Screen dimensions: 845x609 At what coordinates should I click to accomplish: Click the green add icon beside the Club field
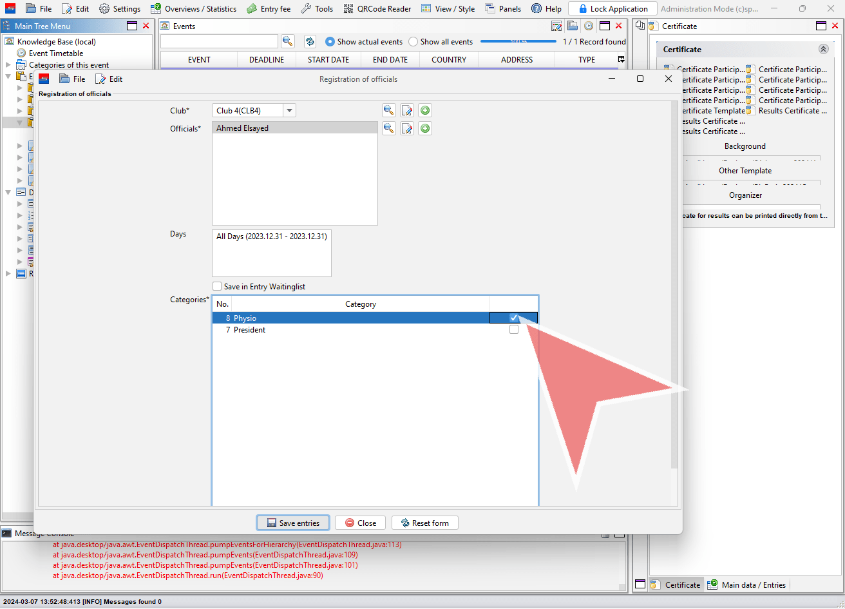click(425, 110)
